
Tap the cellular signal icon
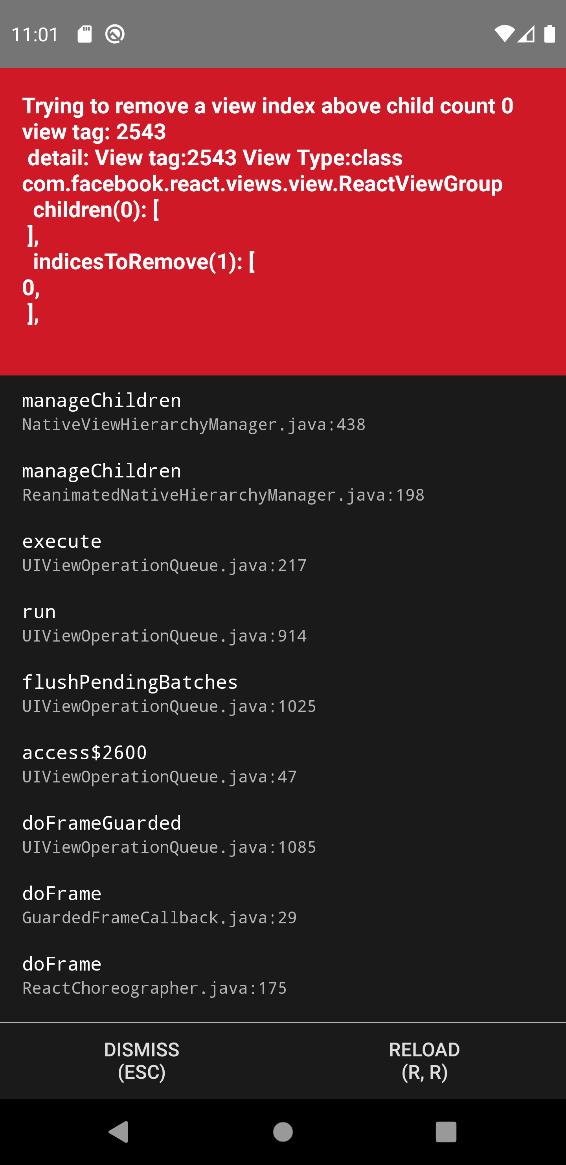pyautogui.click(x=526, y=33)
